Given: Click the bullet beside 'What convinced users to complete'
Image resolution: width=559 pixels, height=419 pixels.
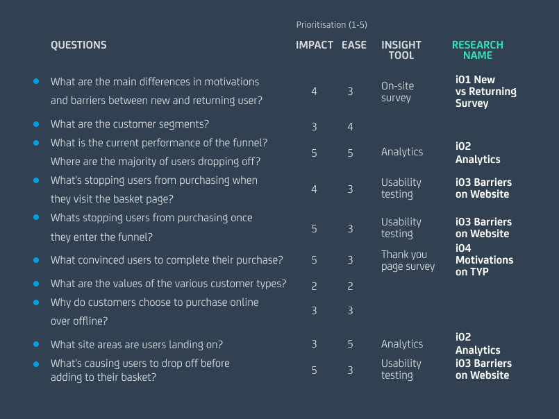Looking at the screenshot, I should (x=36, y=260).
